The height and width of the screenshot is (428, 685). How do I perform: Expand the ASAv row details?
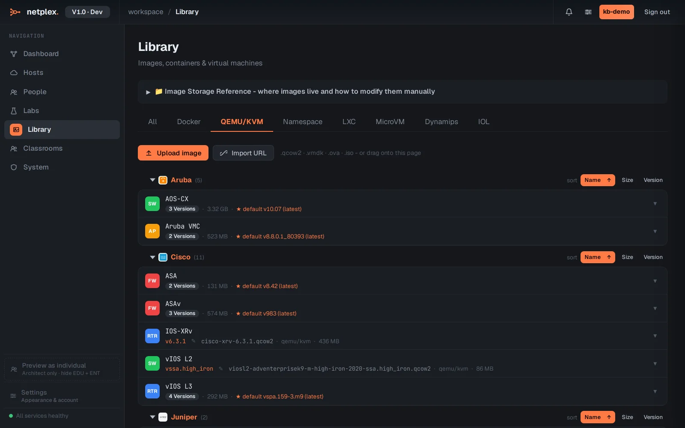coord(655,309)
